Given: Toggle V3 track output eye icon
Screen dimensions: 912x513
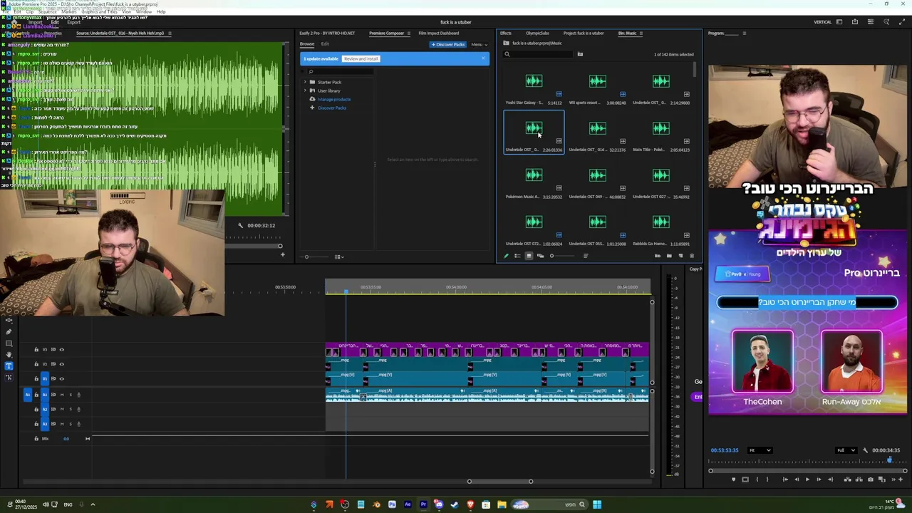Looking at the screenshot, I should 61,350.
